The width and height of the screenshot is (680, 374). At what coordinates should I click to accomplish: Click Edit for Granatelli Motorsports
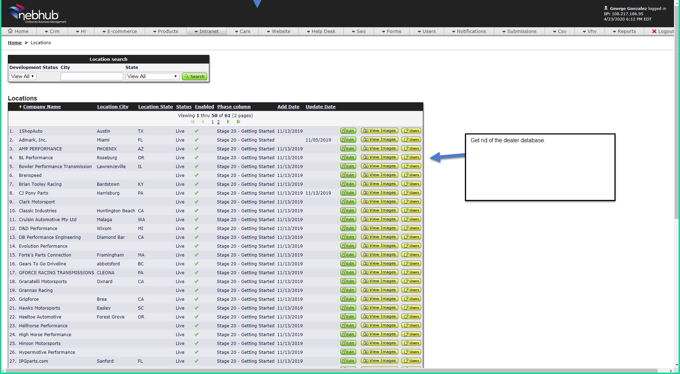pos(348,281)
